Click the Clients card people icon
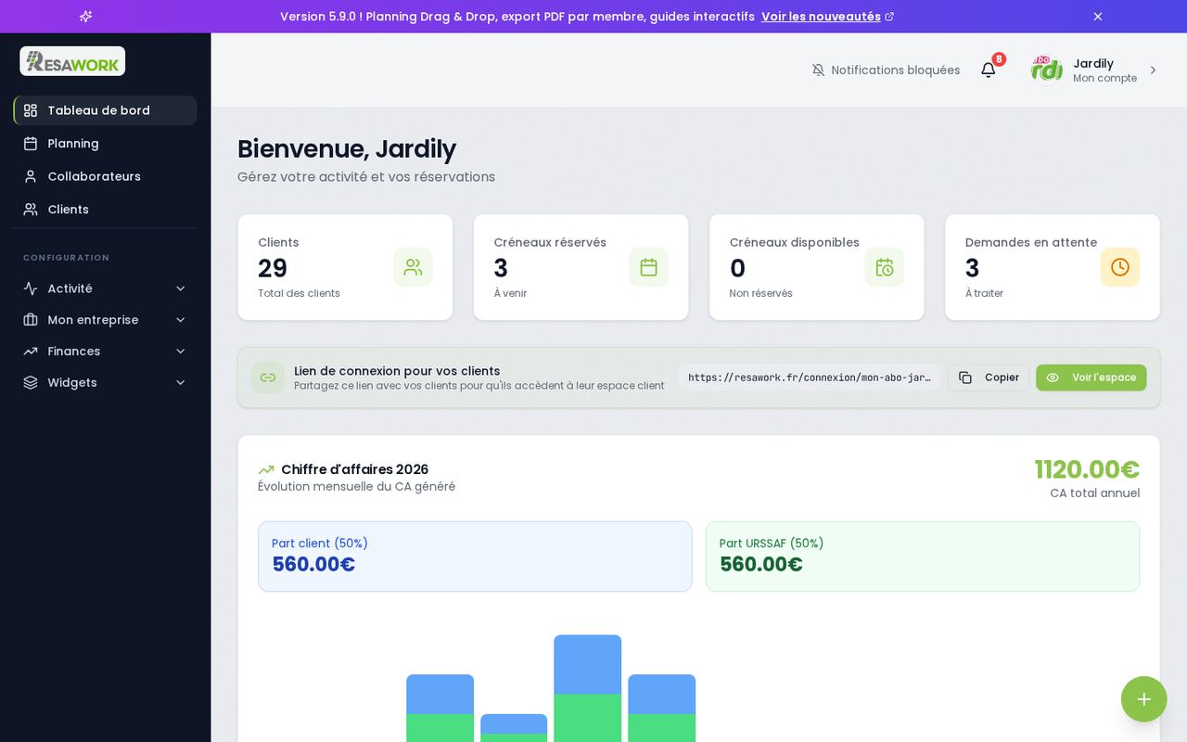 coord(413,267)
